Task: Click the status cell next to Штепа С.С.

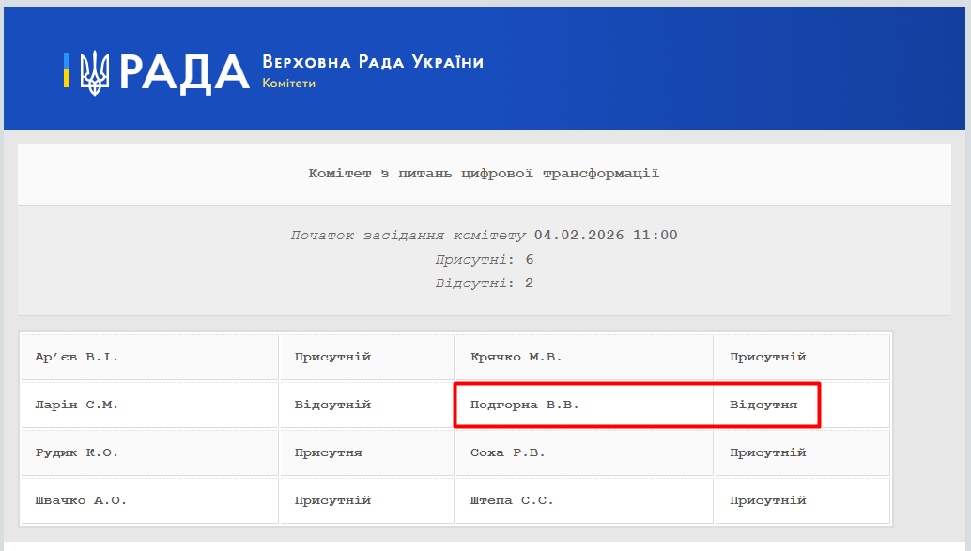Action: 803,500
